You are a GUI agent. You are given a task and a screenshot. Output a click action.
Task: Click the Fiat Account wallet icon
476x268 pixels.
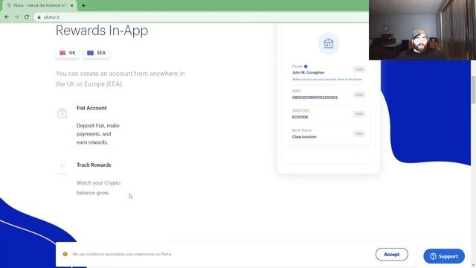click(x=62, y=113)
